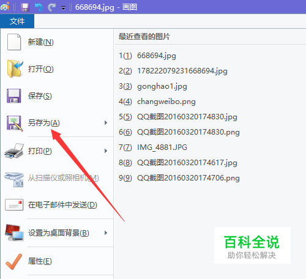Click the printer icon for 打印
The width and height of the screenshot is (306, 279).
[x=14, y=151]
